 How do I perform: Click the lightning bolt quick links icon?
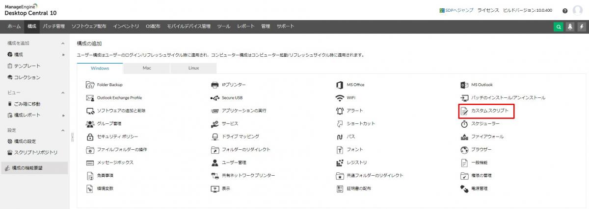(582, 27)
